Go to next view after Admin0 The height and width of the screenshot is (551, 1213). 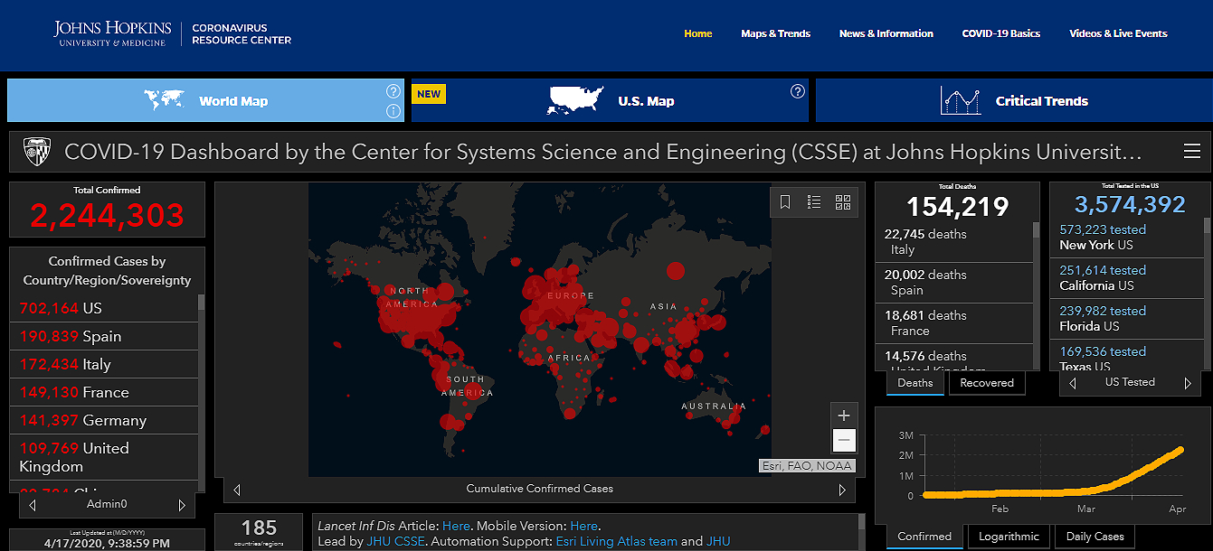182,505
